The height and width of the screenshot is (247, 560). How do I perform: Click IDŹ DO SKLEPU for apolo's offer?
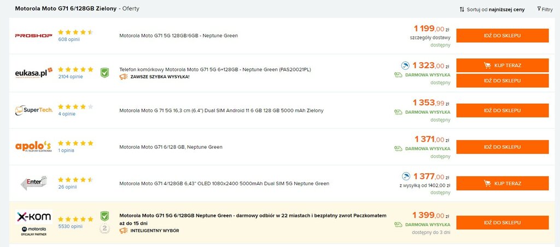pos(502,147)
